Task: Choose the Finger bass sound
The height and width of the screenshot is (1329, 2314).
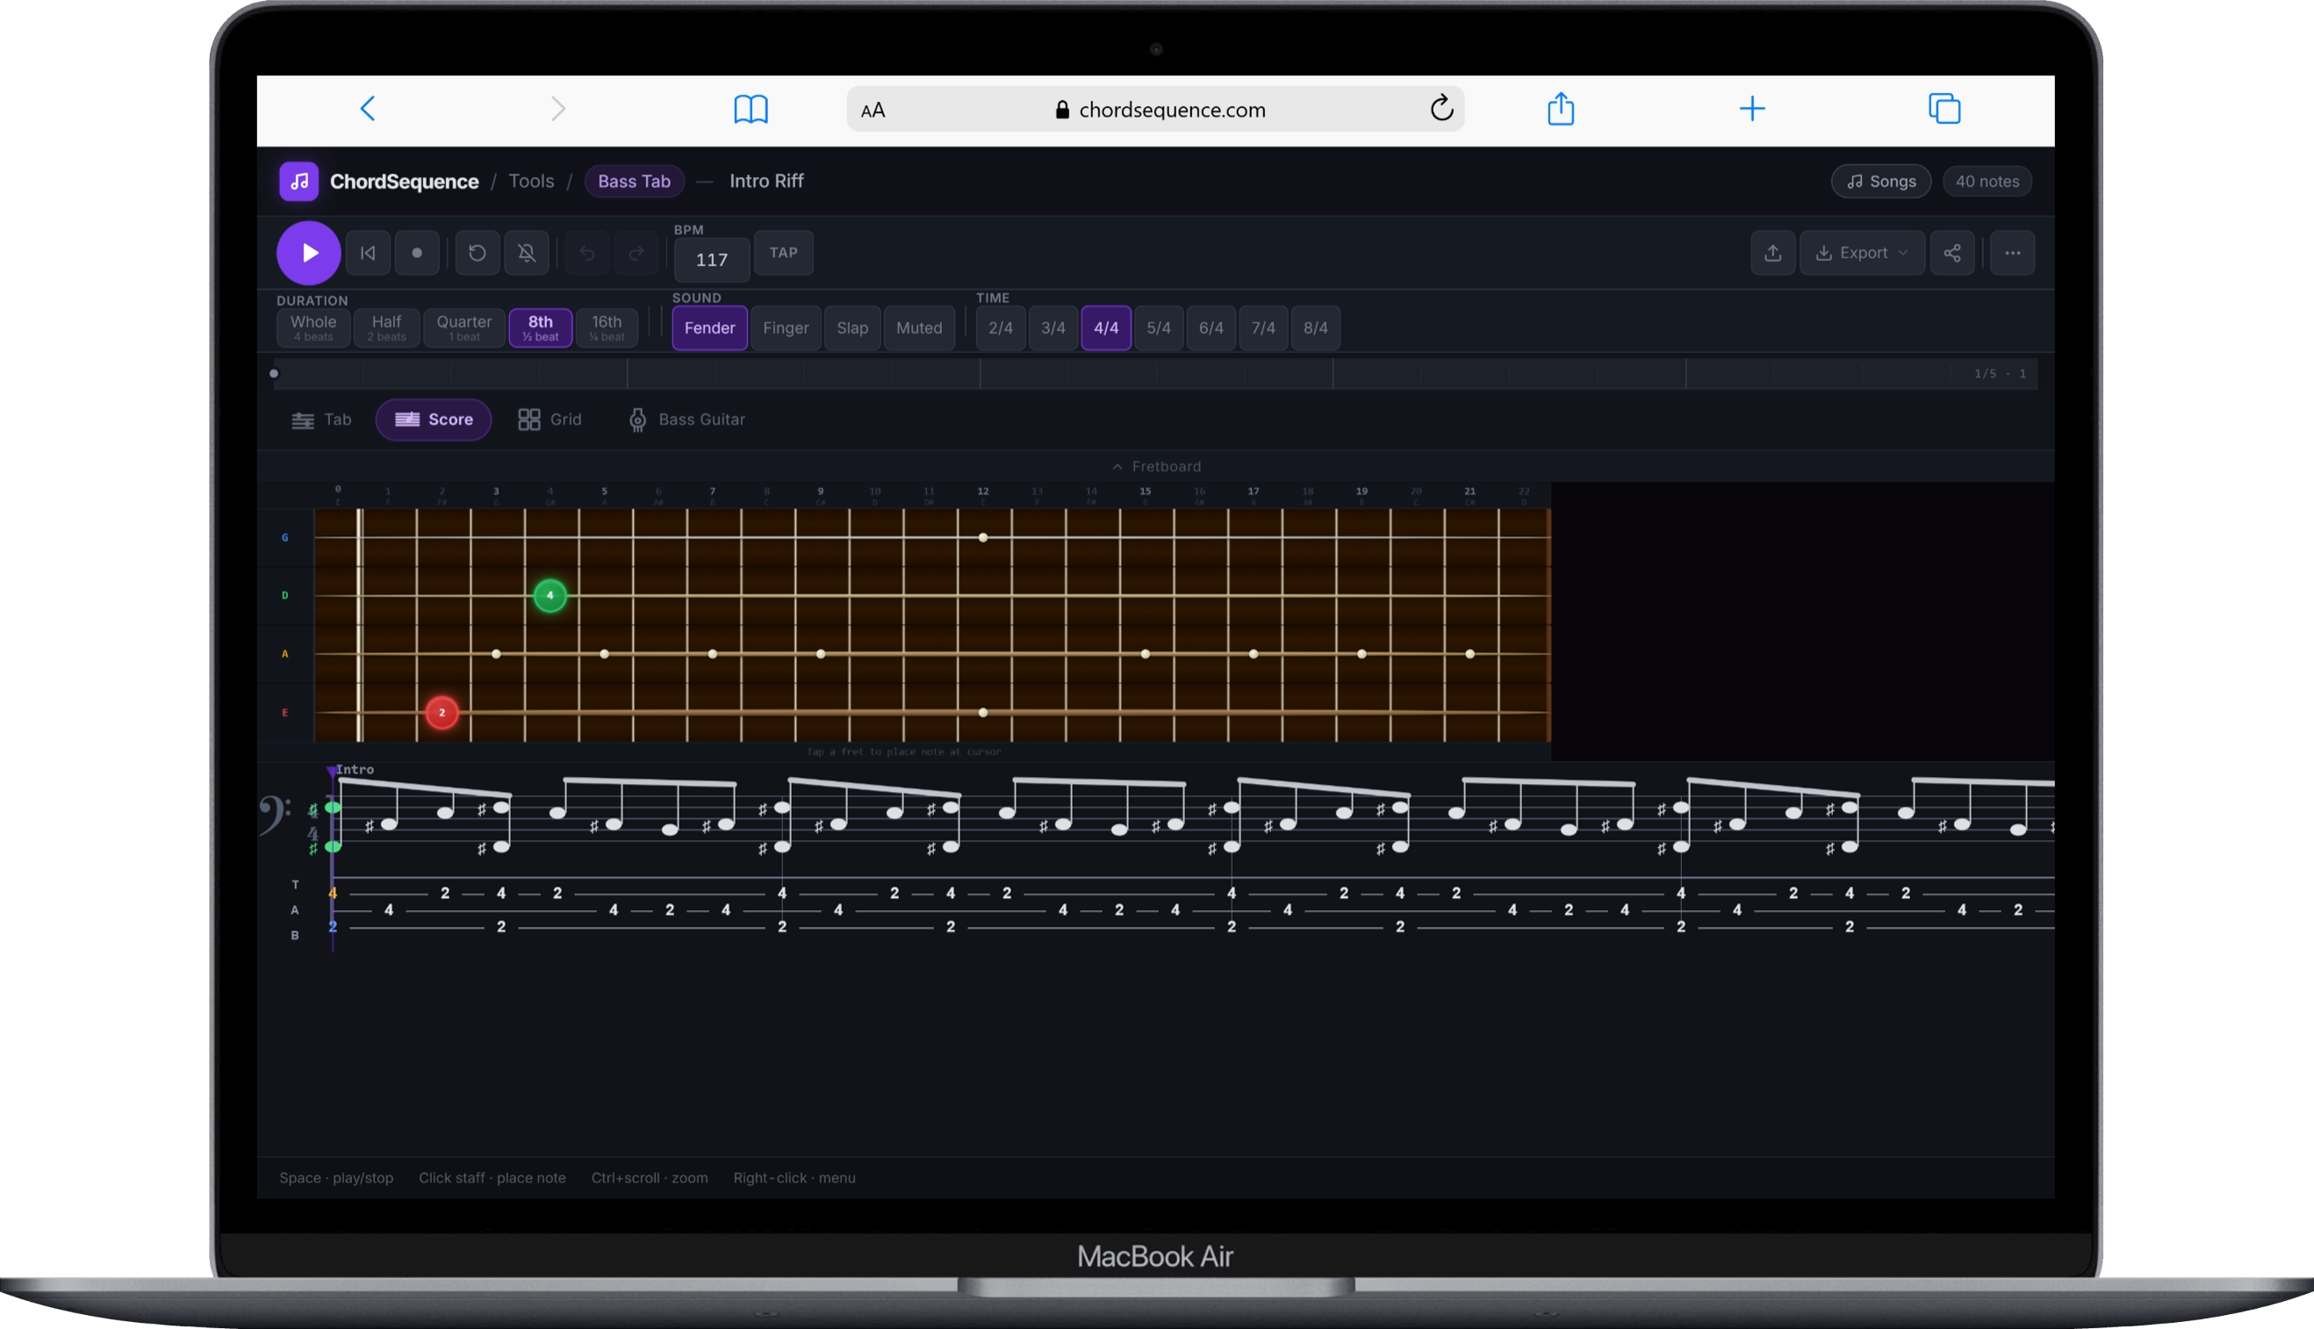Action: [786, 327]
